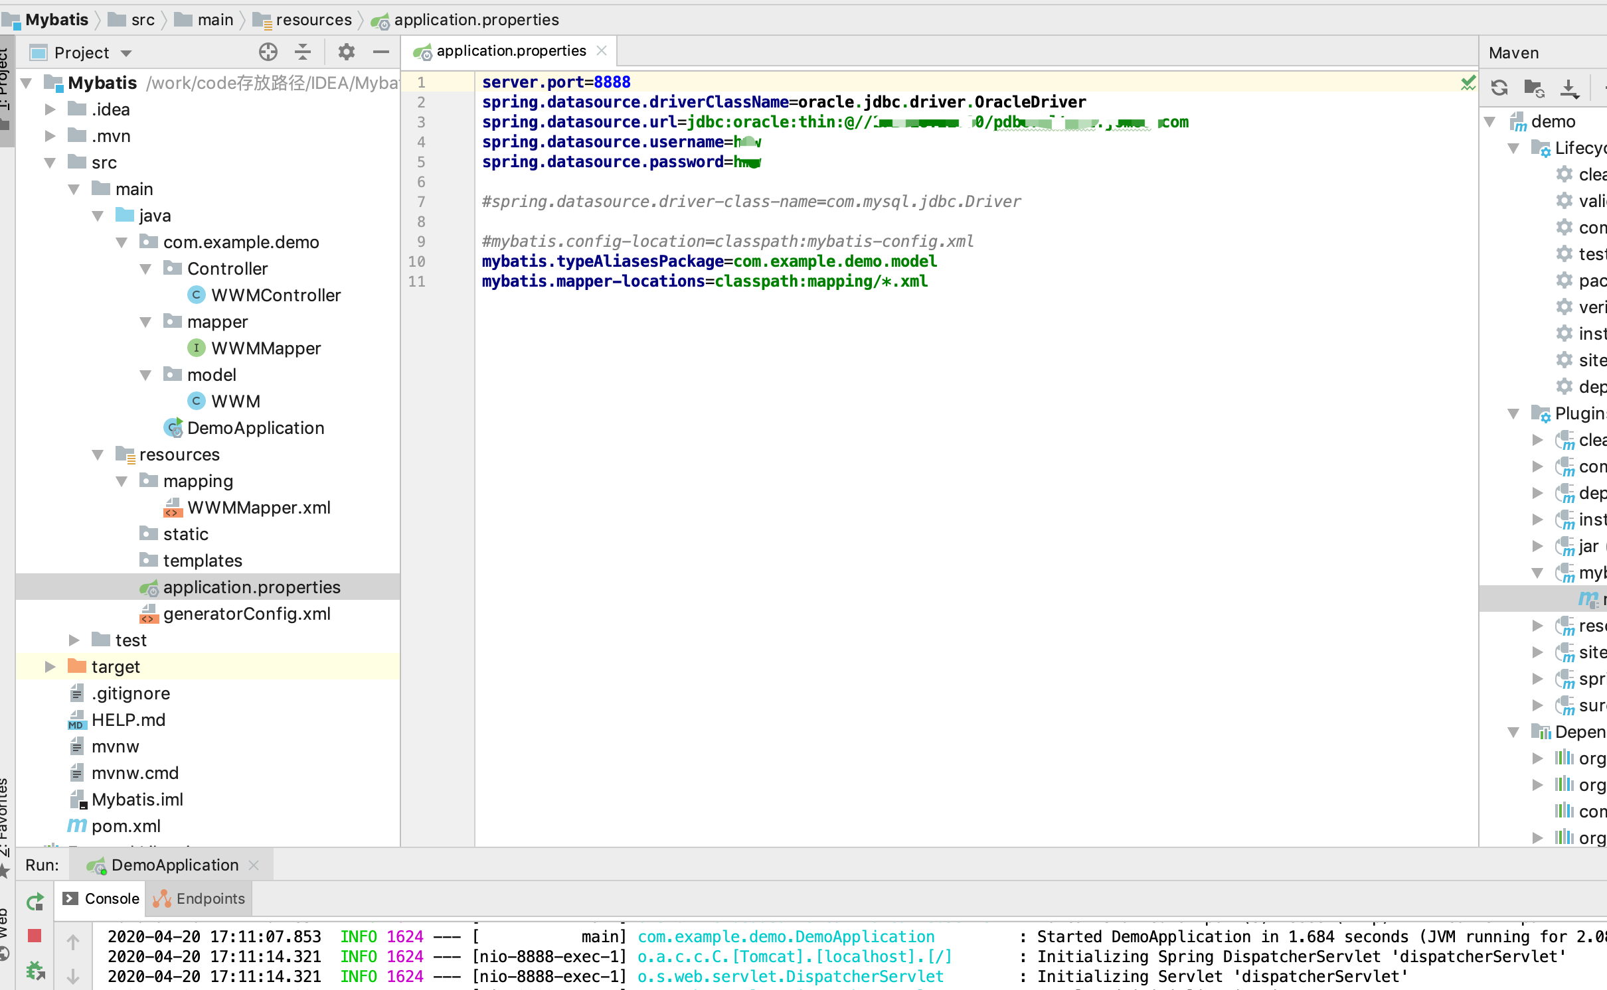Click the rerun DemoApplication icon
This screenshot has height=990, width=1607.
(35, 901)
